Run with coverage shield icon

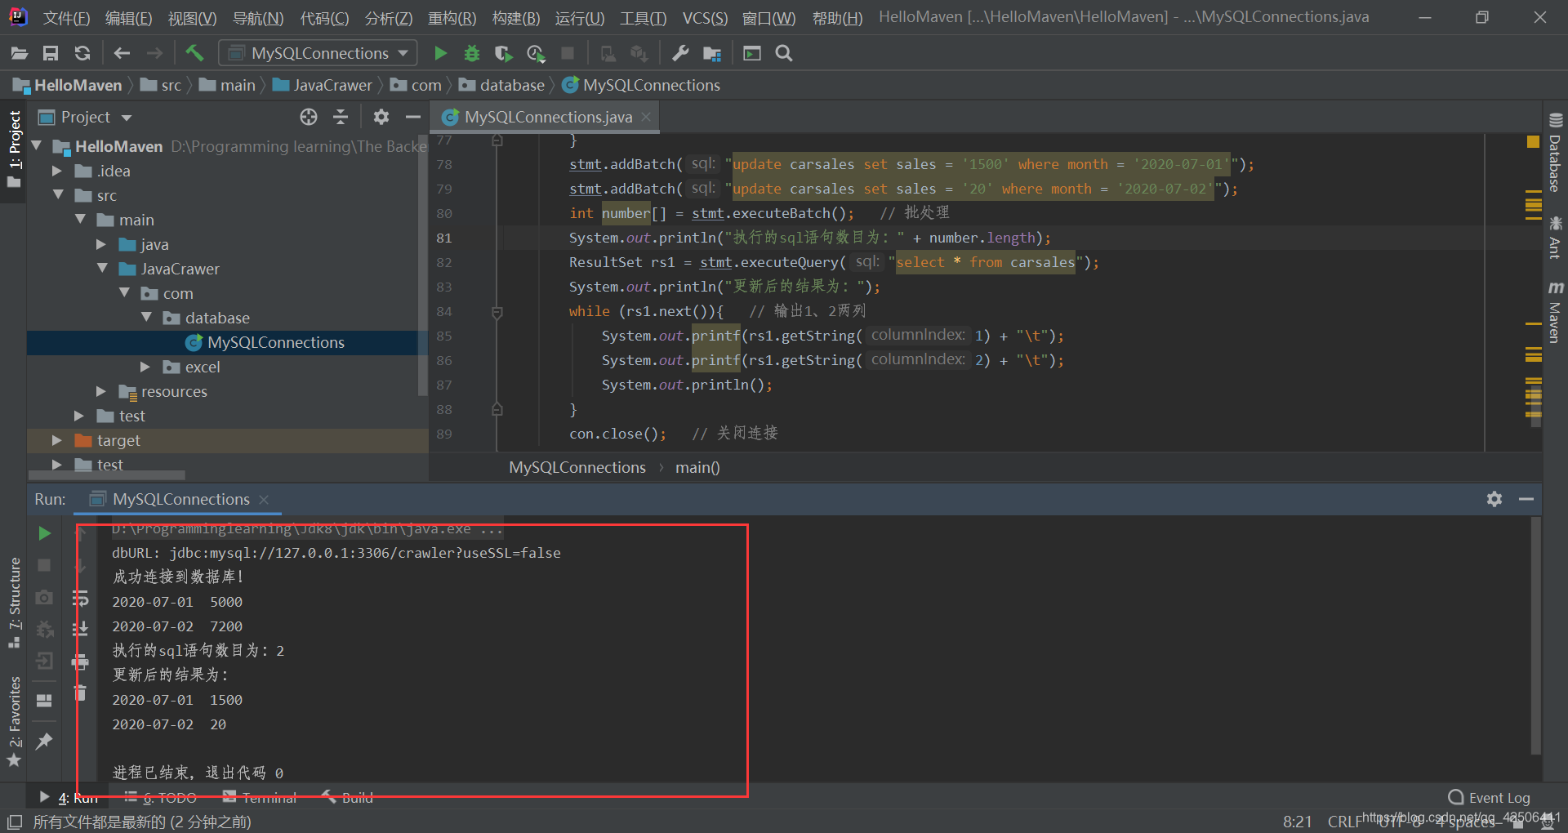click(504, 54)
